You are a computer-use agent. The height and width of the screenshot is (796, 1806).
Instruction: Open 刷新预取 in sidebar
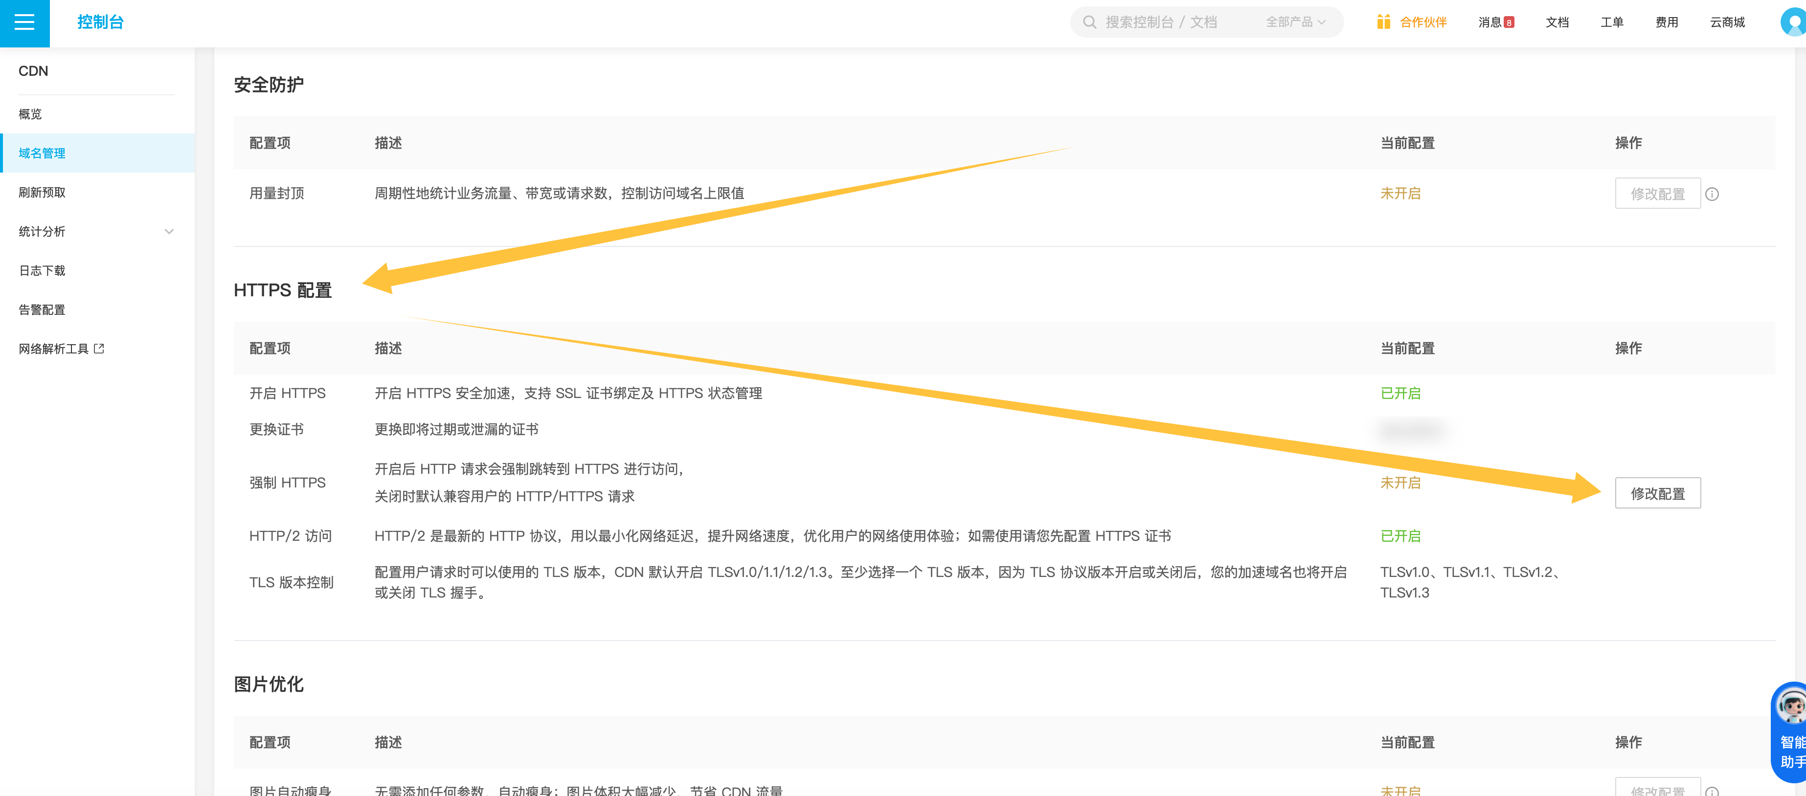point(97,192)
